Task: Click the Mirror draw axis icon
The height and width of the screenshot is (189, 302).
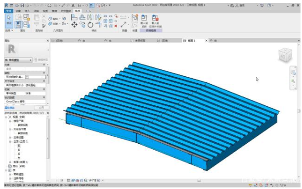Action: (x=98, y=17)
